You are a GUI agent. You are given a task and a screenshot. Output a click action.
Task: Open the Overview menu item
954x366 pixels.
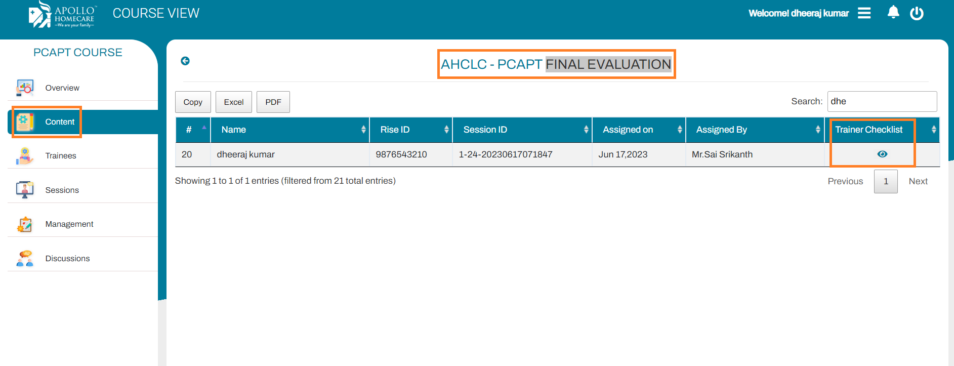click(x=83, y=88)
